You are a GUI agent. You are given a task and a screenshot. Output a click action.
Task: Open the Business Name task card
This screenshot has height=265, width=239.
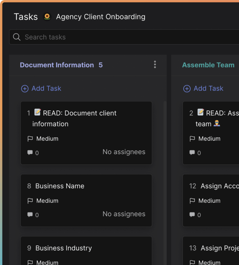[x=60, y=186]
